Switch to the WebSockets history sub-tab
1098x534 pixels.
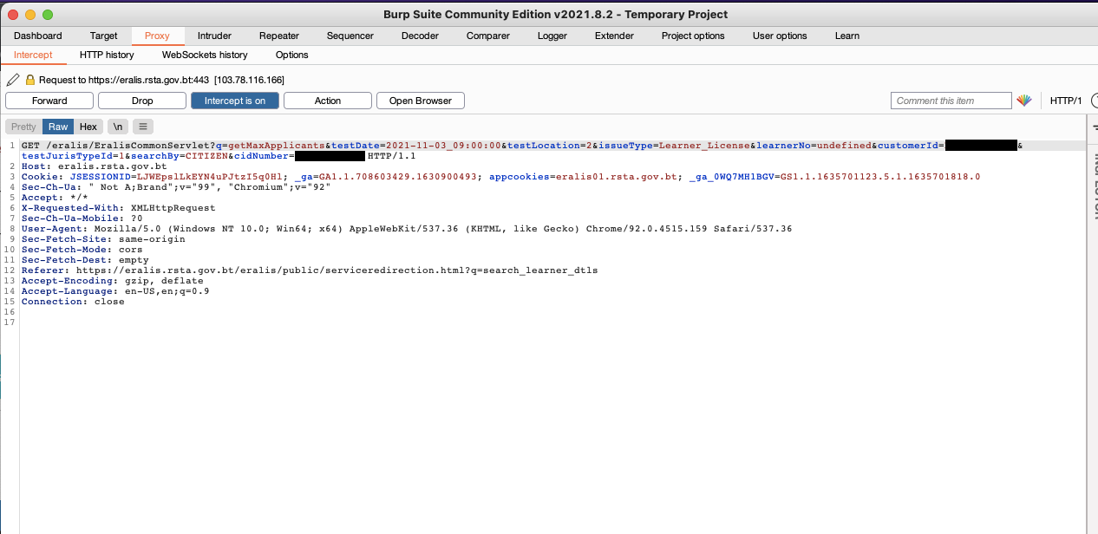(205, 55)
